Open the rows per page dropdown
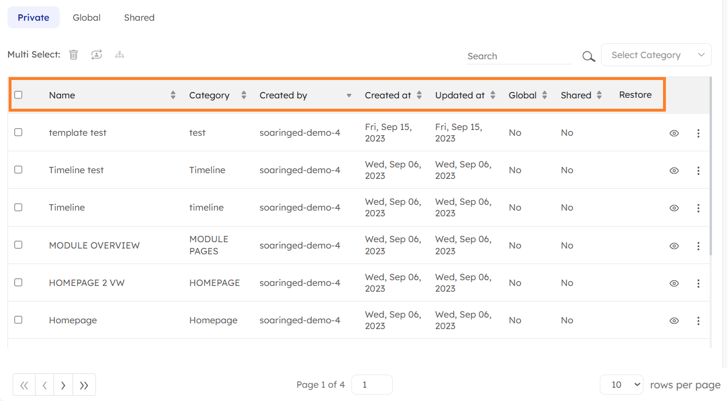Viewport: 728px width, 401px height. 621,385
